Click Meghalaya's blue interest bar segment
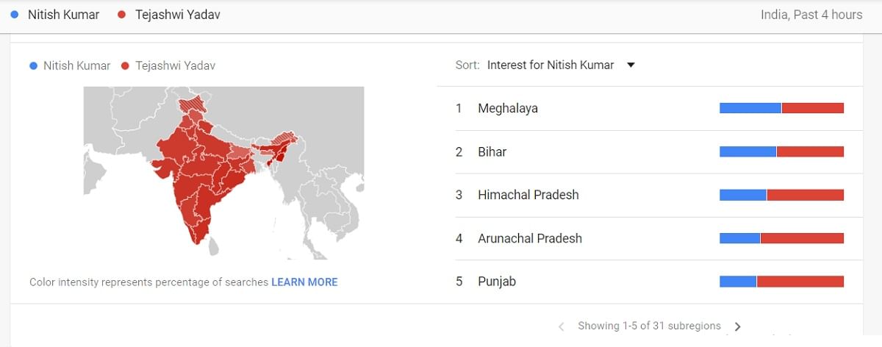The height and width of the screenshot is (347, 882). tap(750, 108)
